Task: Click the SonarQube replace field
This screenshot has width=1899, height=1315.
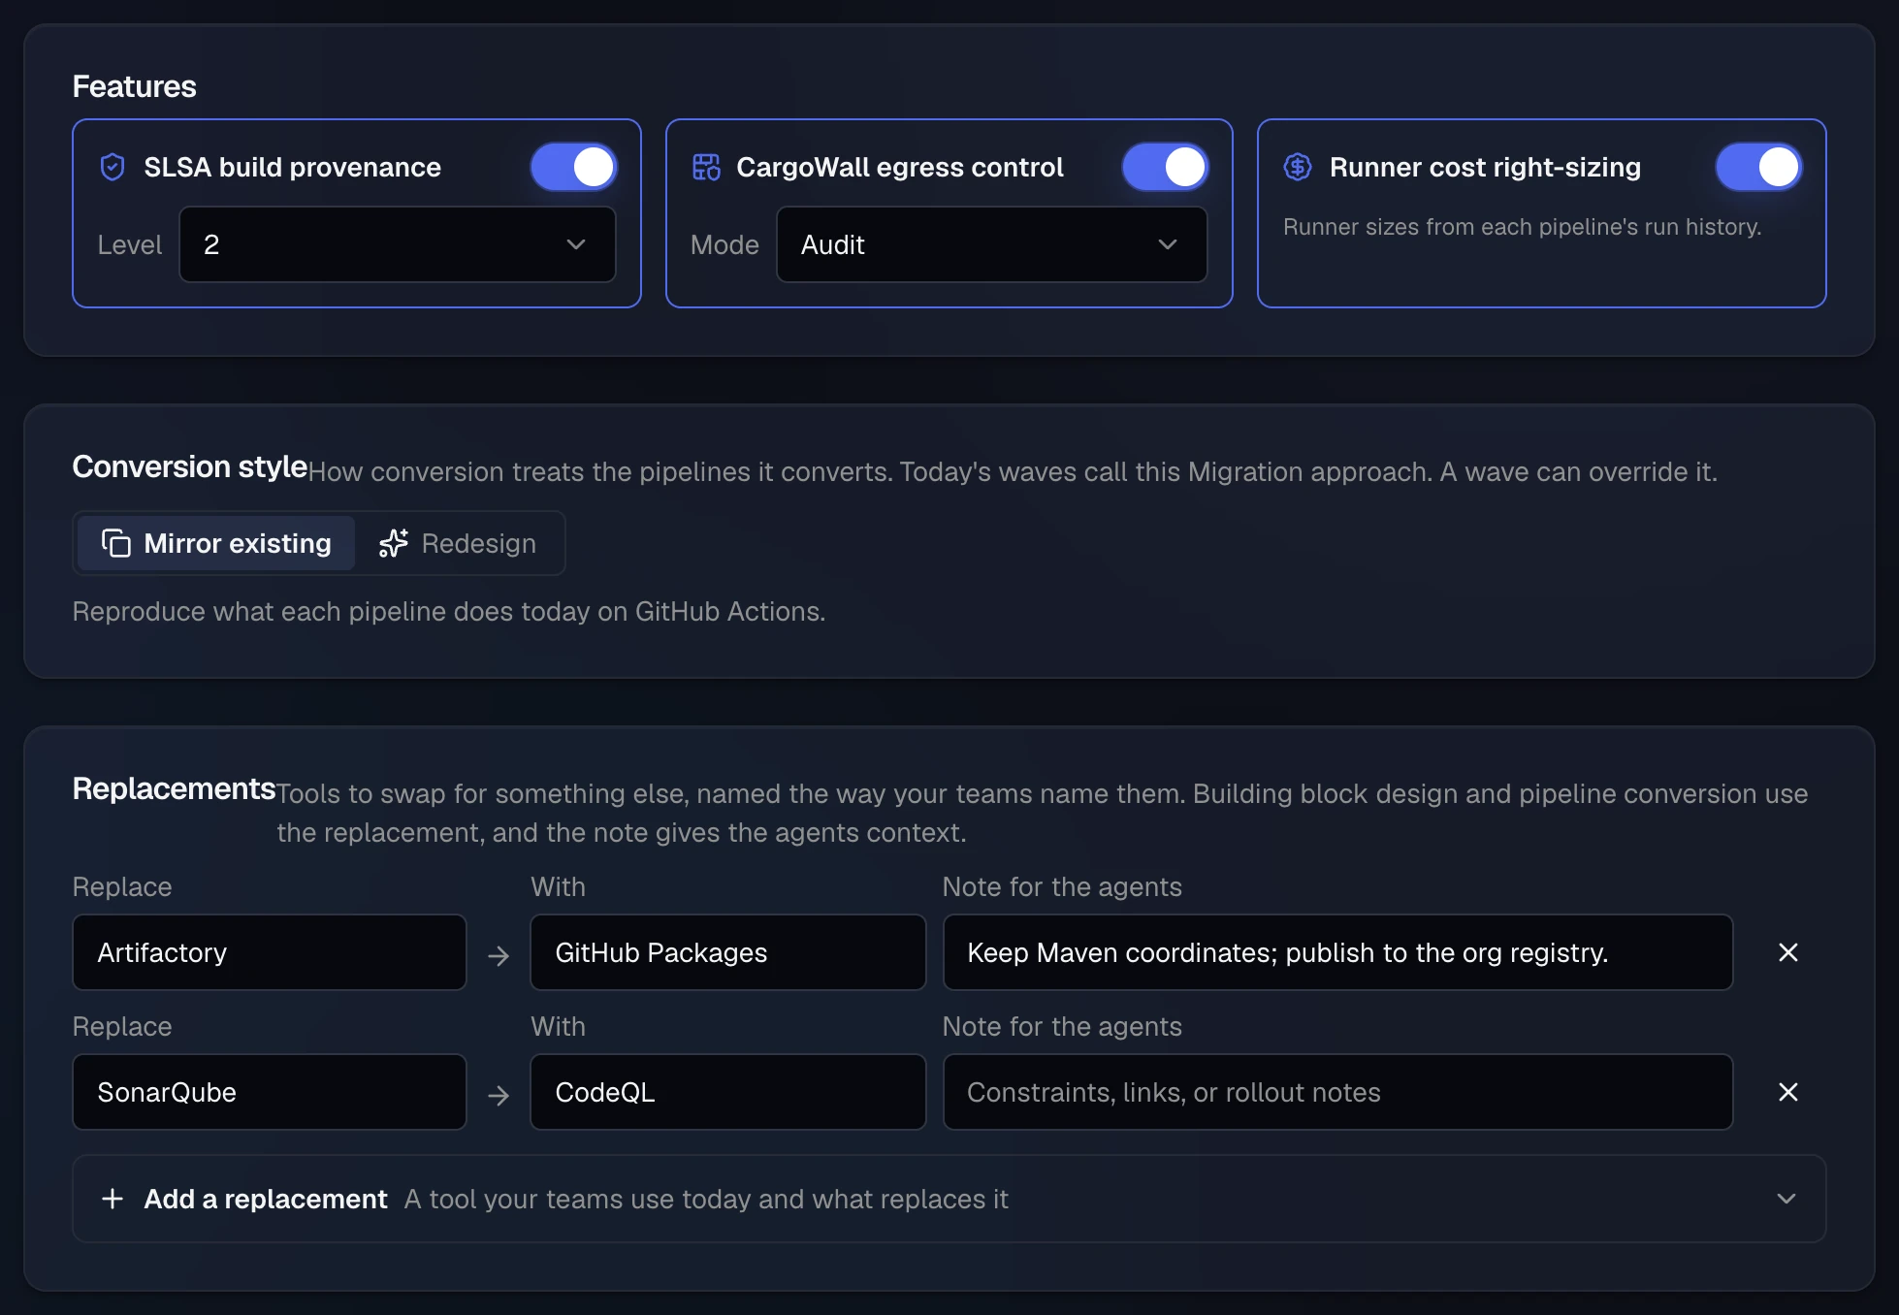Action: 270,1092
